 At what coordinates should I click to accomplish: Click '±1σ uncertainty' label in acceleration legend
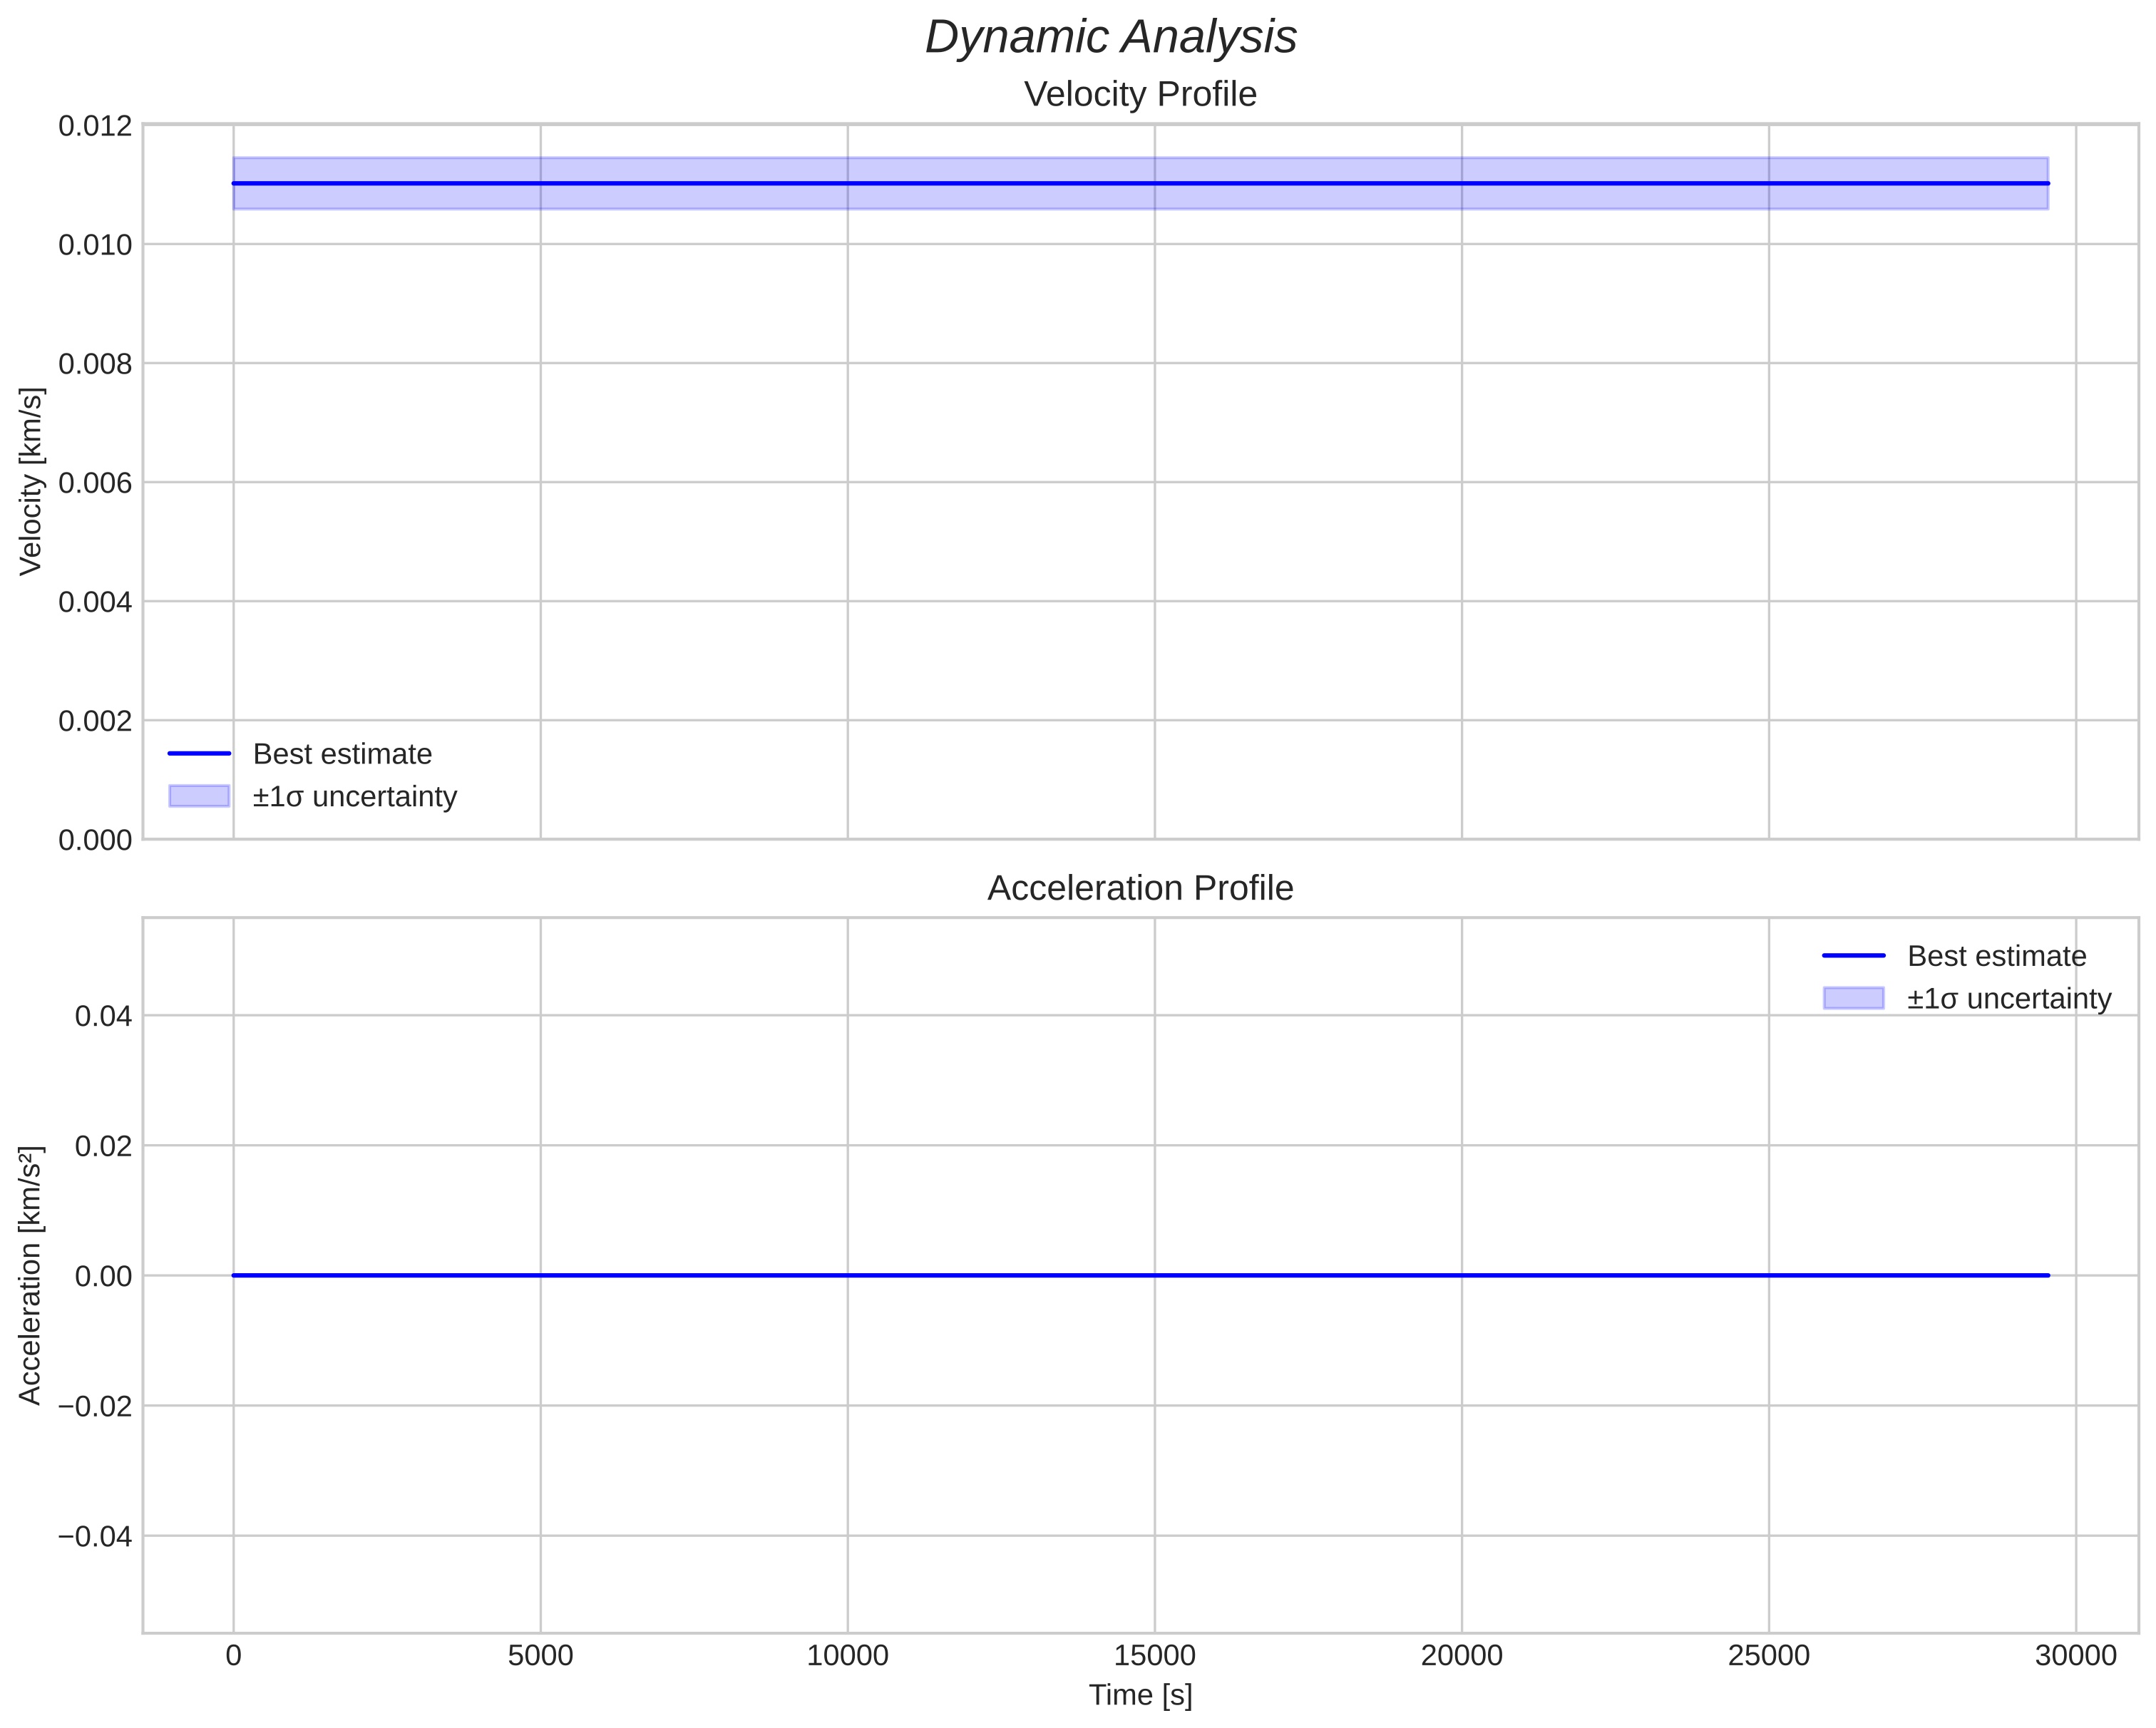pyautogui.click(x=2008, y=999)
